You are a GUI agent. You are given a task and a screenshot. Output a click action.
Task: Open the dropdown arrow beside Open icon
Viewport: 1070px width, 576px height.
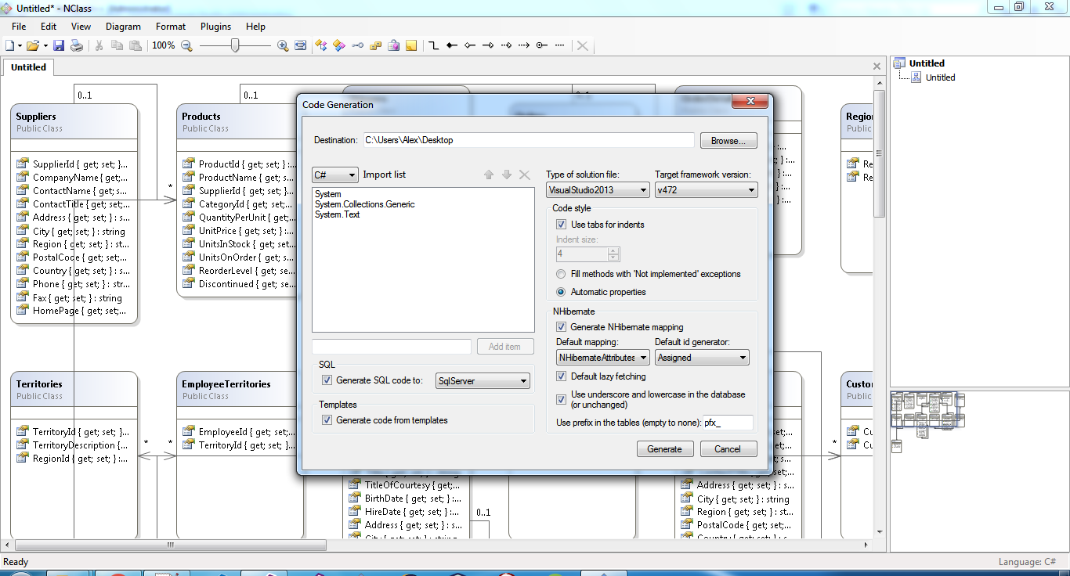coord(45,45)
